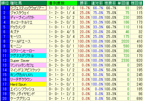Sort by the 連対率 column header
Screen dimensions: 143x101
(x=97, y=3)
